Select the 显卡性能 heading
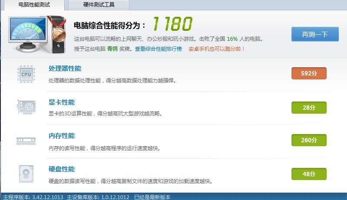 [62, 102]
